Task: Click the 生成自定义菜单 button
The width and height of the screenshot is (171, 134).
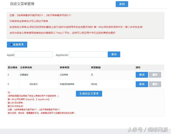Action: [x=89, y=94]
